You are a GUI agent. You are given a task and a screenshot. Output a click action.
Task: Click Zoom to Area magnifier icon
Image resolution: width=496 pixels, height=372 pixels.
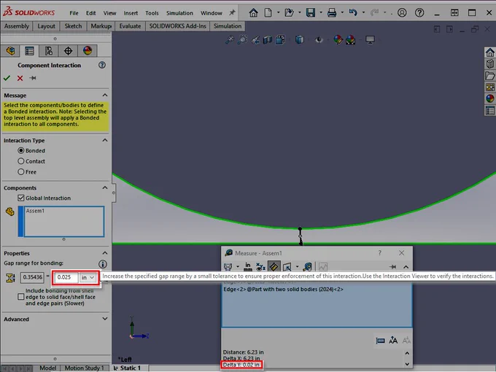pyautogui.click(x=242, y=40)
